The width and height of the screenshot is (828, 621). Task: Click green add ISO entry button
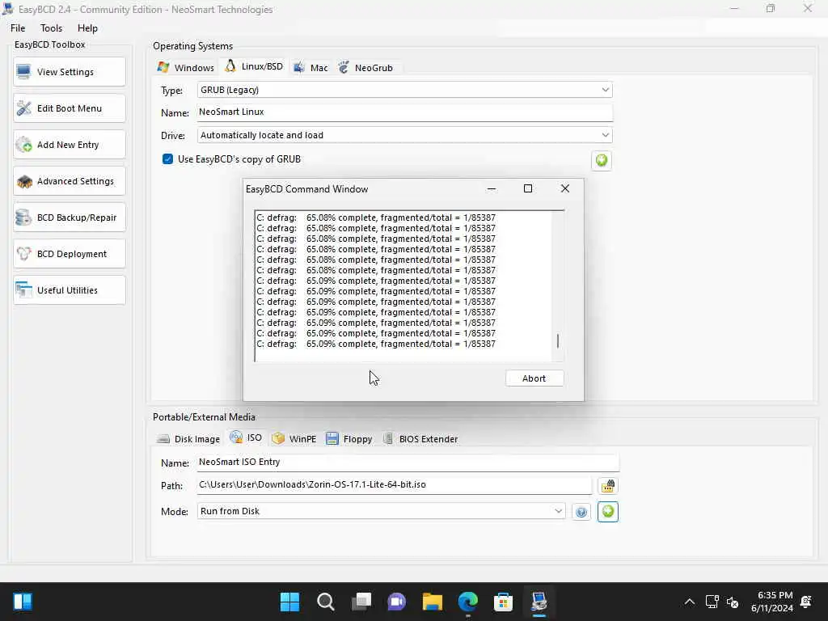(608, 512)
